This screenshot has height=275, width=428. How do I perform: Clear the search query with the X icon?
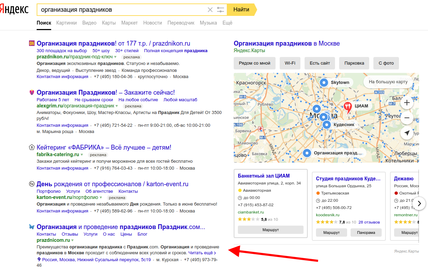pyautogui.click(x=210, y=10)
